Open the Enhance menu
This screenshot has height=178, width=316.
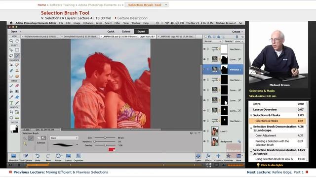pyautogui.click(x=88, y=23)
